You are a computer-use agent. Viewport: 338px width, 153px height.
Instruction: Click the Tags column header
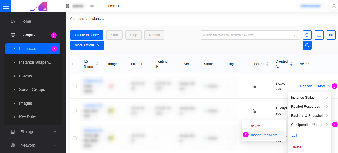pos(232,64)
